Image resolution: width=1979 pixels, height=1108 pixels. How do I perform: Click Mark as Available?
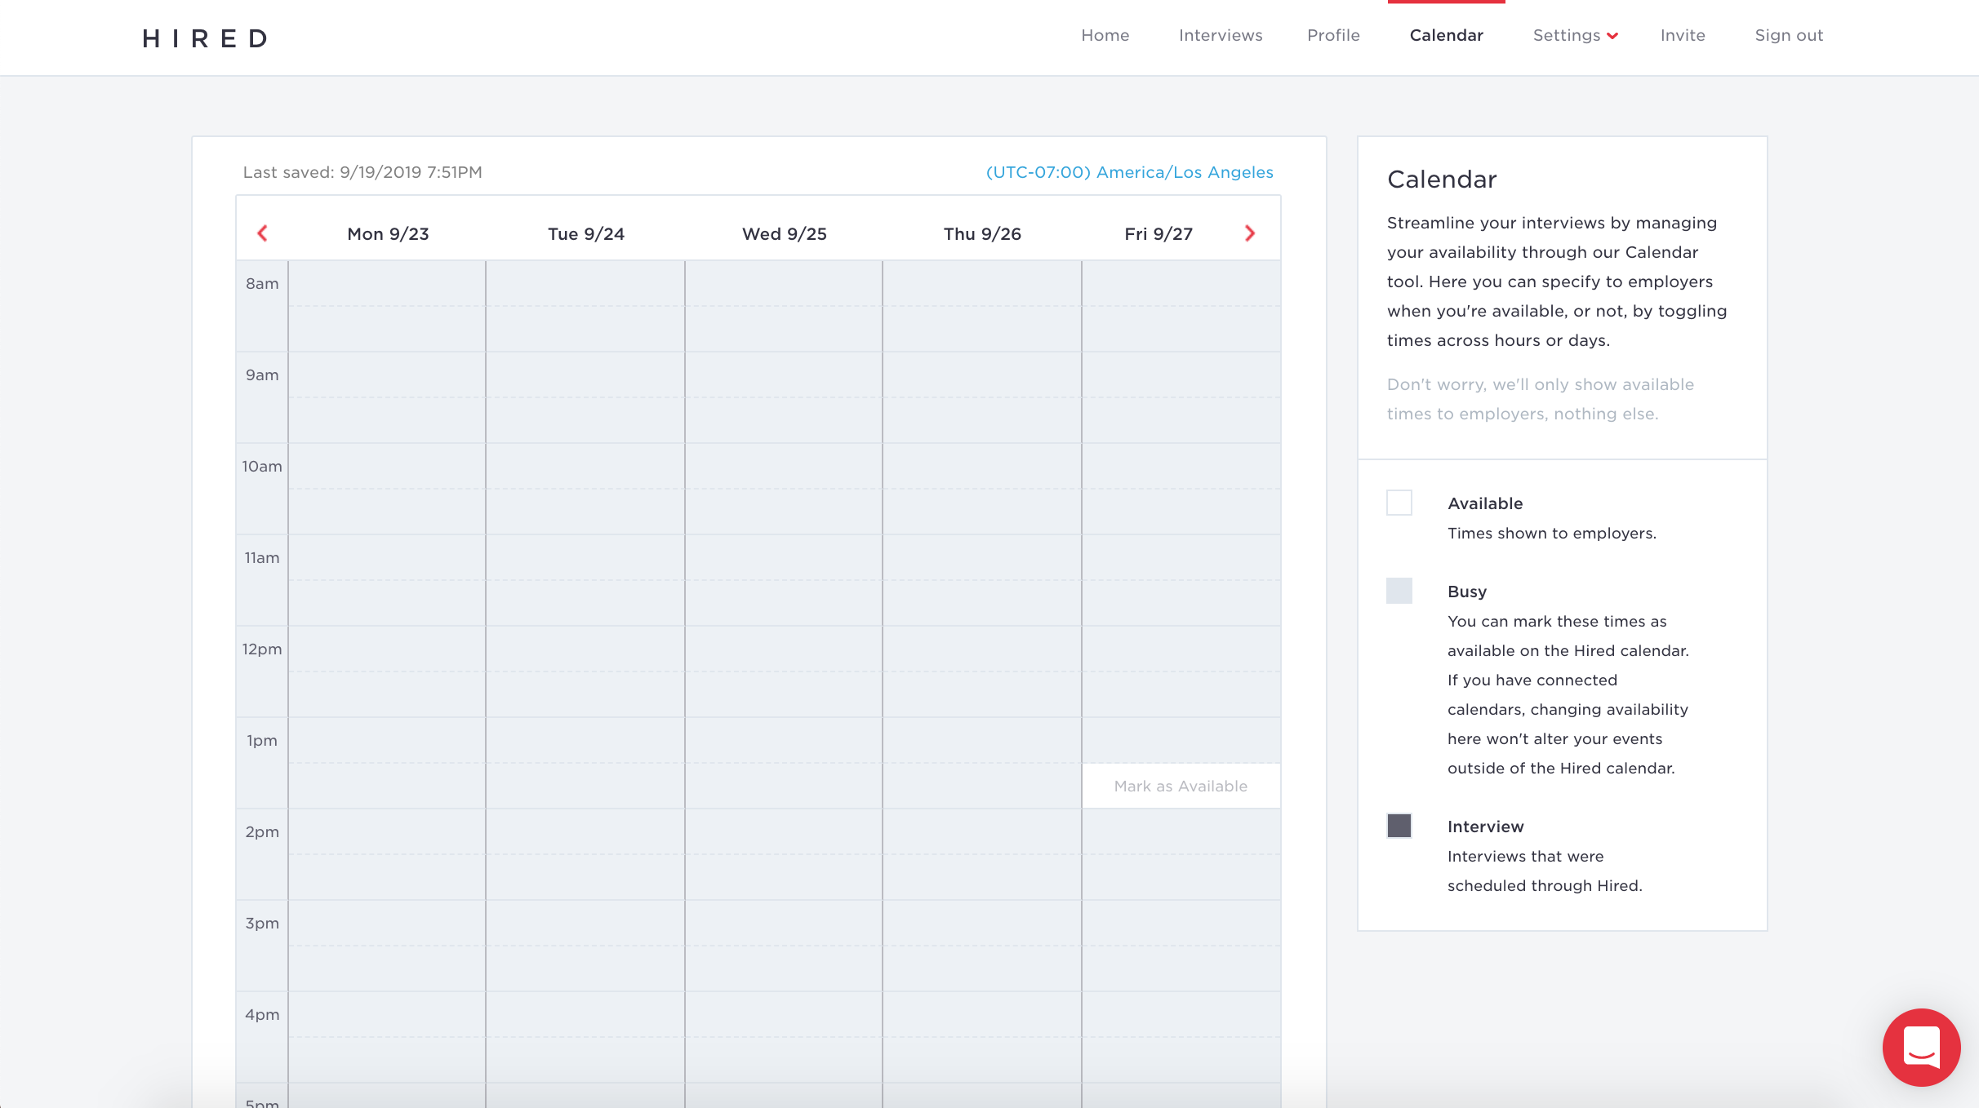[1181, 786]
